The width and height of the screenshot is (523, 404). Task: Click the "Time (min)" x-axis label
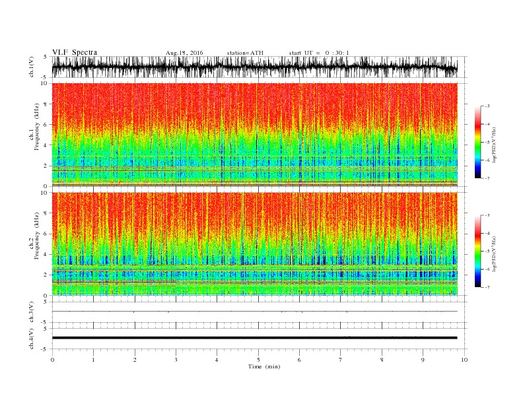point(264,366)
